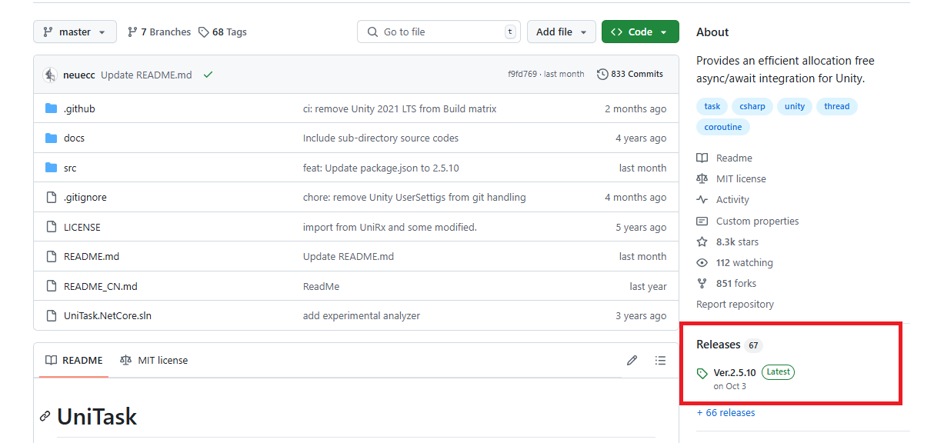This screenshot has width=944, height=443.
Task: Open the 'ReadMe' commit message for README_CN.md
Action: pos(321,286)
